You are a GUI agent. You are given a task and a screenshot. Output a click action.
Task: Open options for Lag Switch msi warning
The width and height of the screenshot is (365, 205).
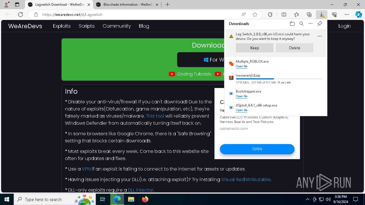320,36
